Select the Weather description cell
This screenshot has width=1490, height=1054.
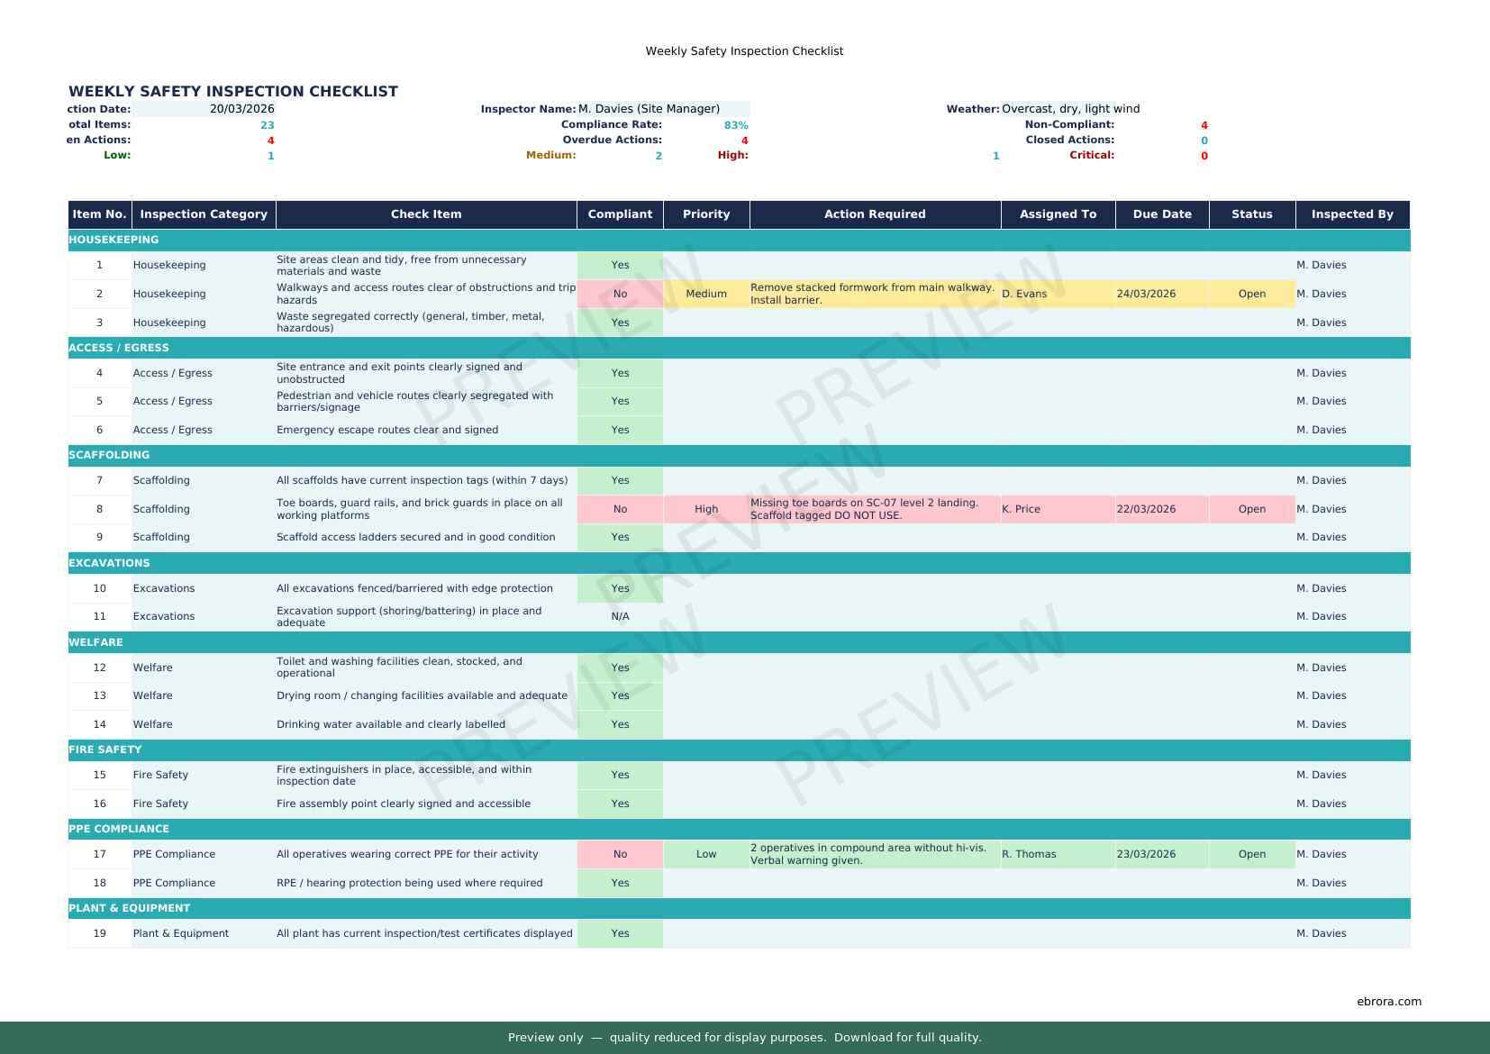[x=1071, y=108]
